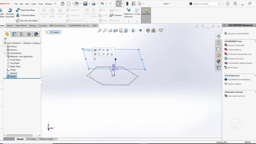Undo the last action
This screenshot has height=144, width=256.
click(x=102, y=4)
